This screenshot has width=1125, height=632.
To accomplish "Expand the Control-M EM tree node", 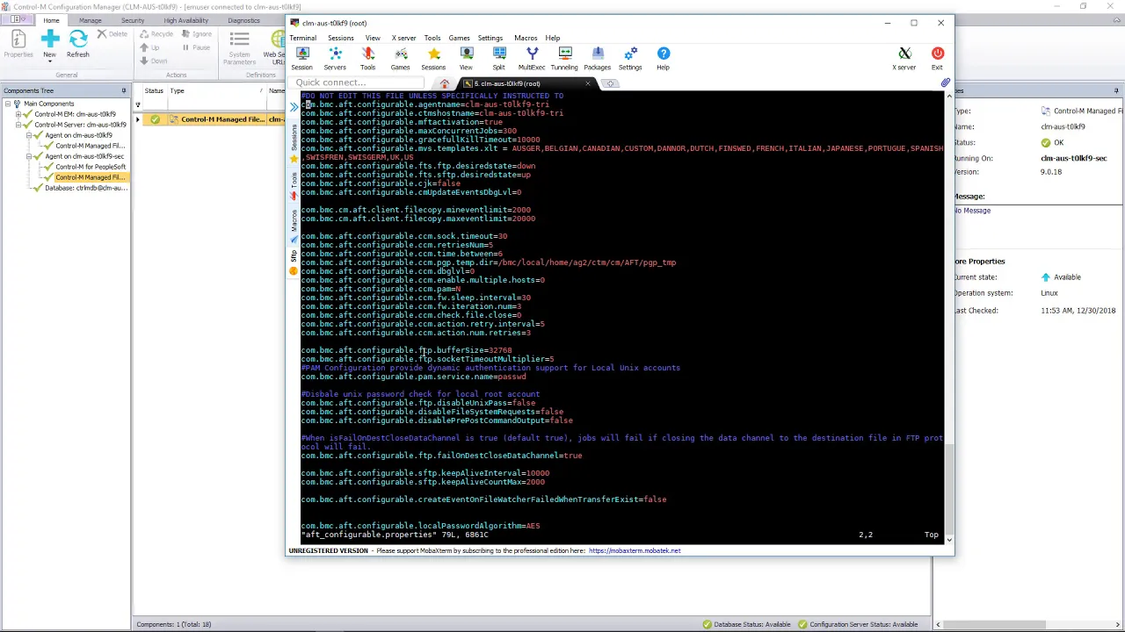I will click(x=18, y=114).
